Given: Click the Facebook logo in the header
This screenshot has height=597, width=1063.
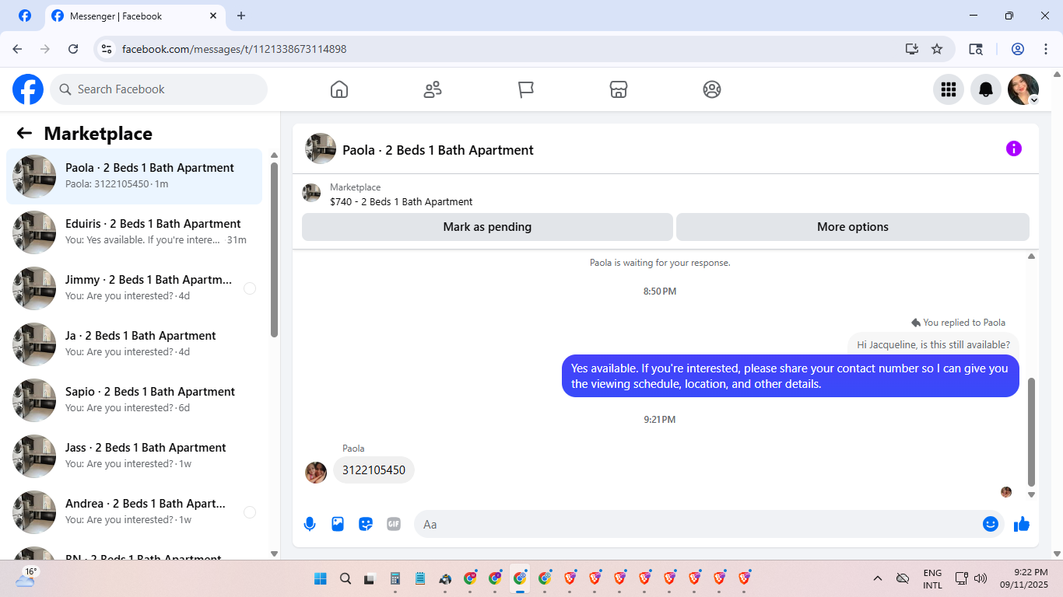Looking at the screenshot, I should tap(28, 89).
